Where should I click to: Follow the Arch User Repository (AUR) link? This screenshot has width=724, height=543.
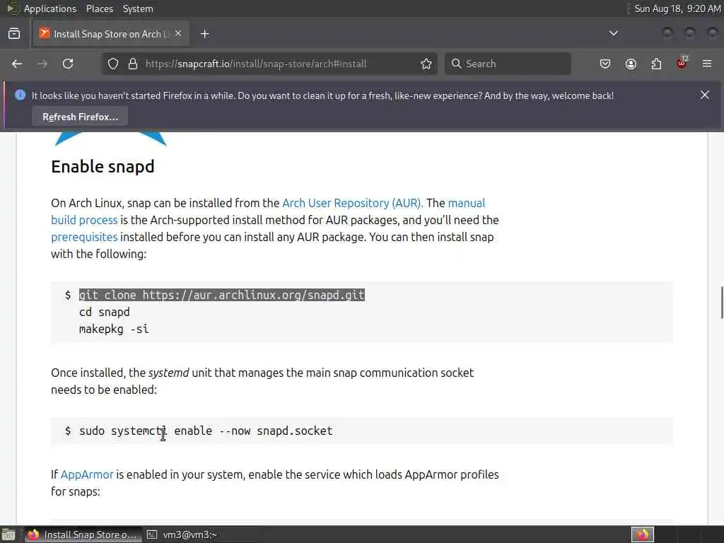[352, 203]
